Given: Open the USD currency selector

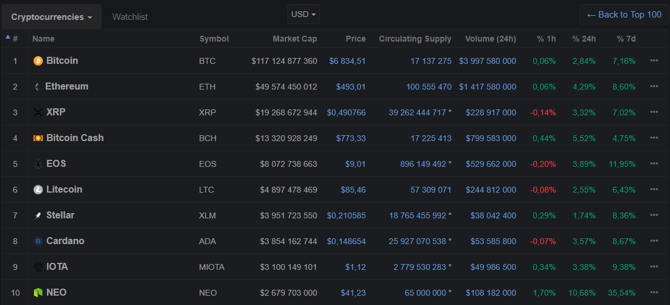Looking at the screenshot, I should [304, 14].
